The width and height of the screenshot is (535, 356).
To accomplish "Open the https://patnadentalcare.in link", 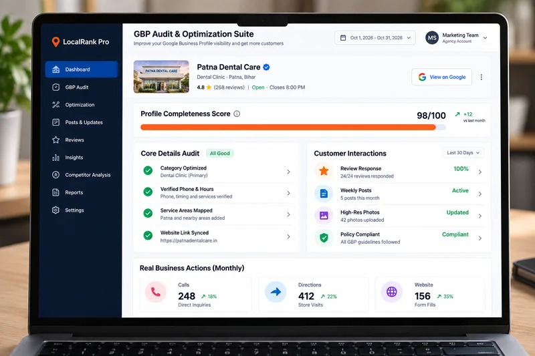I will (x=189, y=240).
